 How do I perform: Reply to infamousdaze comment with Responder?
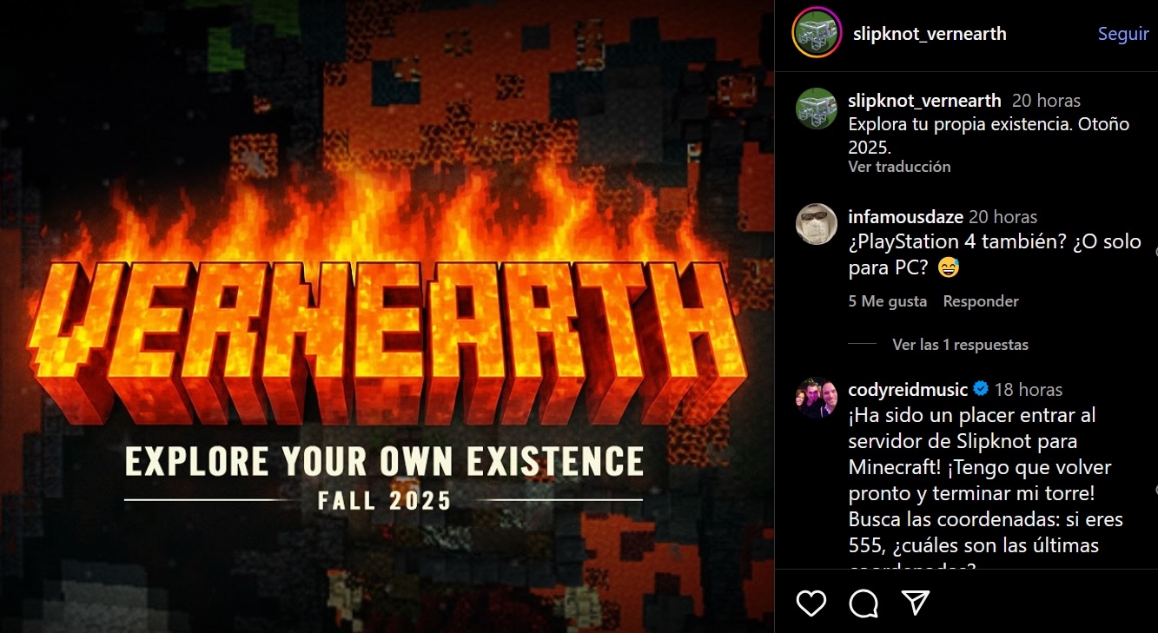(x=981, y=301)
